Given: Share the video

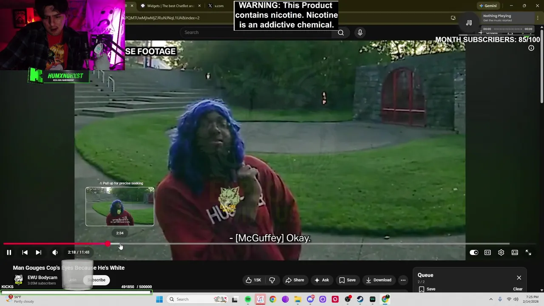Looking at the screenshot, I should tap(295, 280).
